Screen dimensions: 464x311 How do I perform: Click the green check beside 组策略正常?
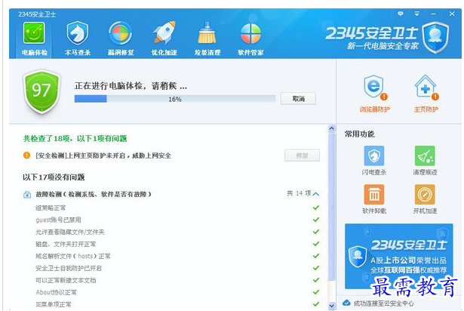[315, 208]
